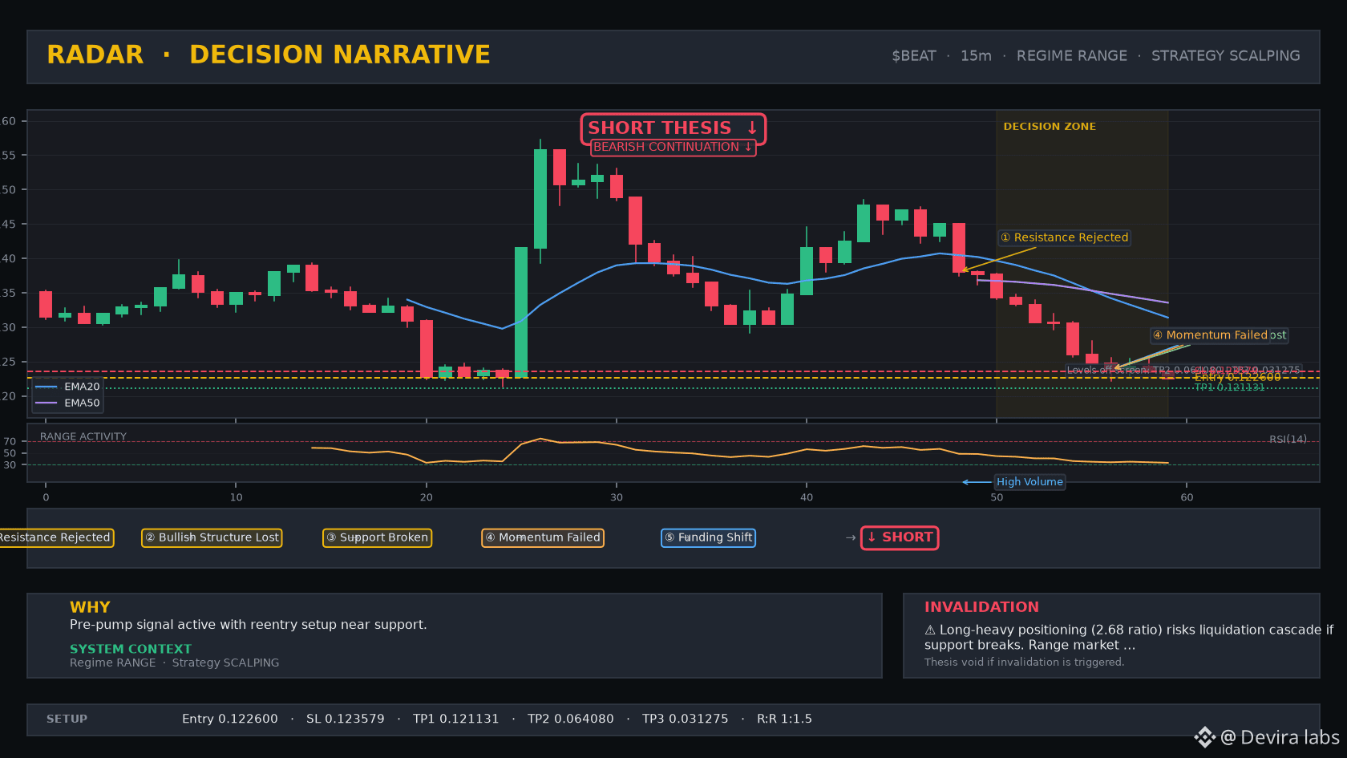Click the RANGE ACTIVITY panel label
This screenshot has height=758, width=1347.
pos(83,436)
